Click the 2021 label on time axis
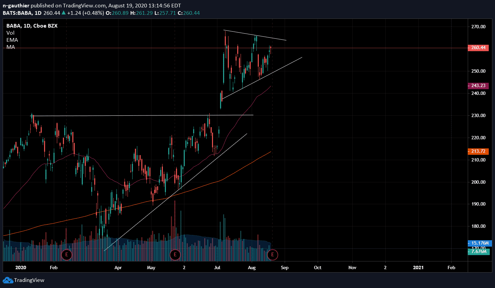The width and height of the screenshot is (495, 288). pos(419,268)
